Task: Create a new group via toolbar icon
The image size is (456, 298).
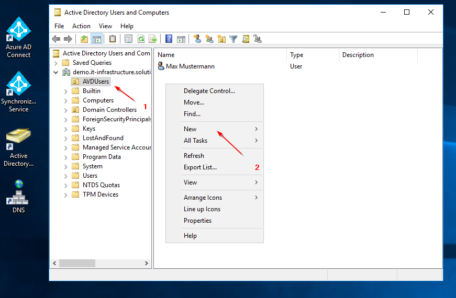Action: 209,39
